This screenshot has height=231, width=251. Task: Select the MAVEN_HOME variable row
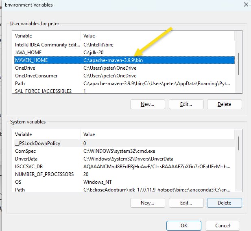pyautogui.click(x=124, y=60)
